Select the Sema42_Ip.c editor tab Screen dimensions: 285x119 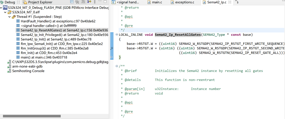pos(217,2)
